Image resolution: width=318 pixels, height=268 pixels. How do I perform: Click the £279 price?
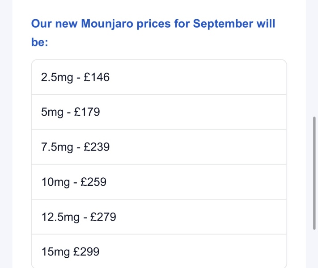pyautogui.click(x=103, y=217)
